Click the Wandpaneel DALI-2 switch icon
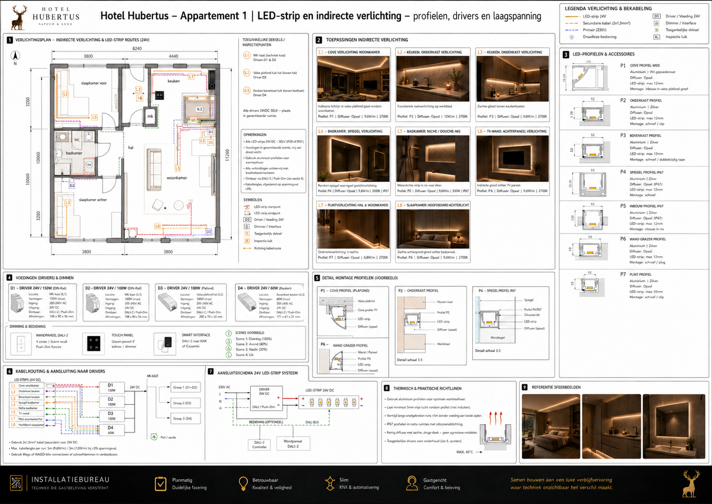This screenshot has height=504, width=712. point(21,344)
